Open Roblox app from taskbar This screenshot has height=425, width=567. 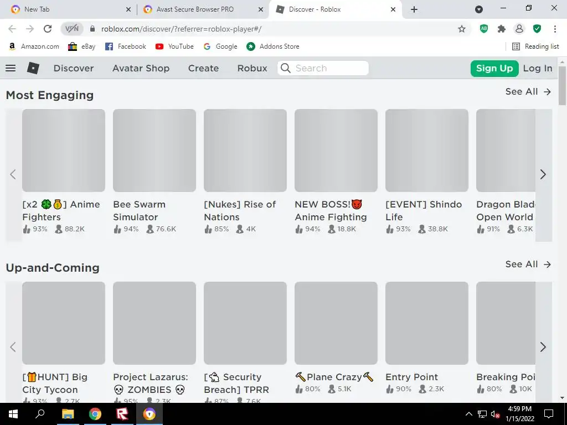pos(122,414)
